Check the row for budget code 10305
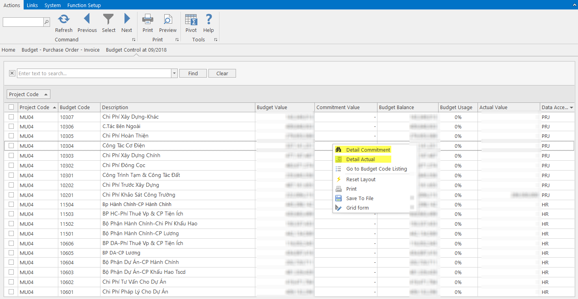 click(x=11, y=136)
